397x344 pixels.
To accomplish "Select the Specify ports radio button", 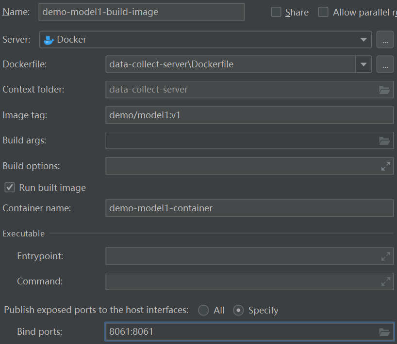I will tap(238, 310).
